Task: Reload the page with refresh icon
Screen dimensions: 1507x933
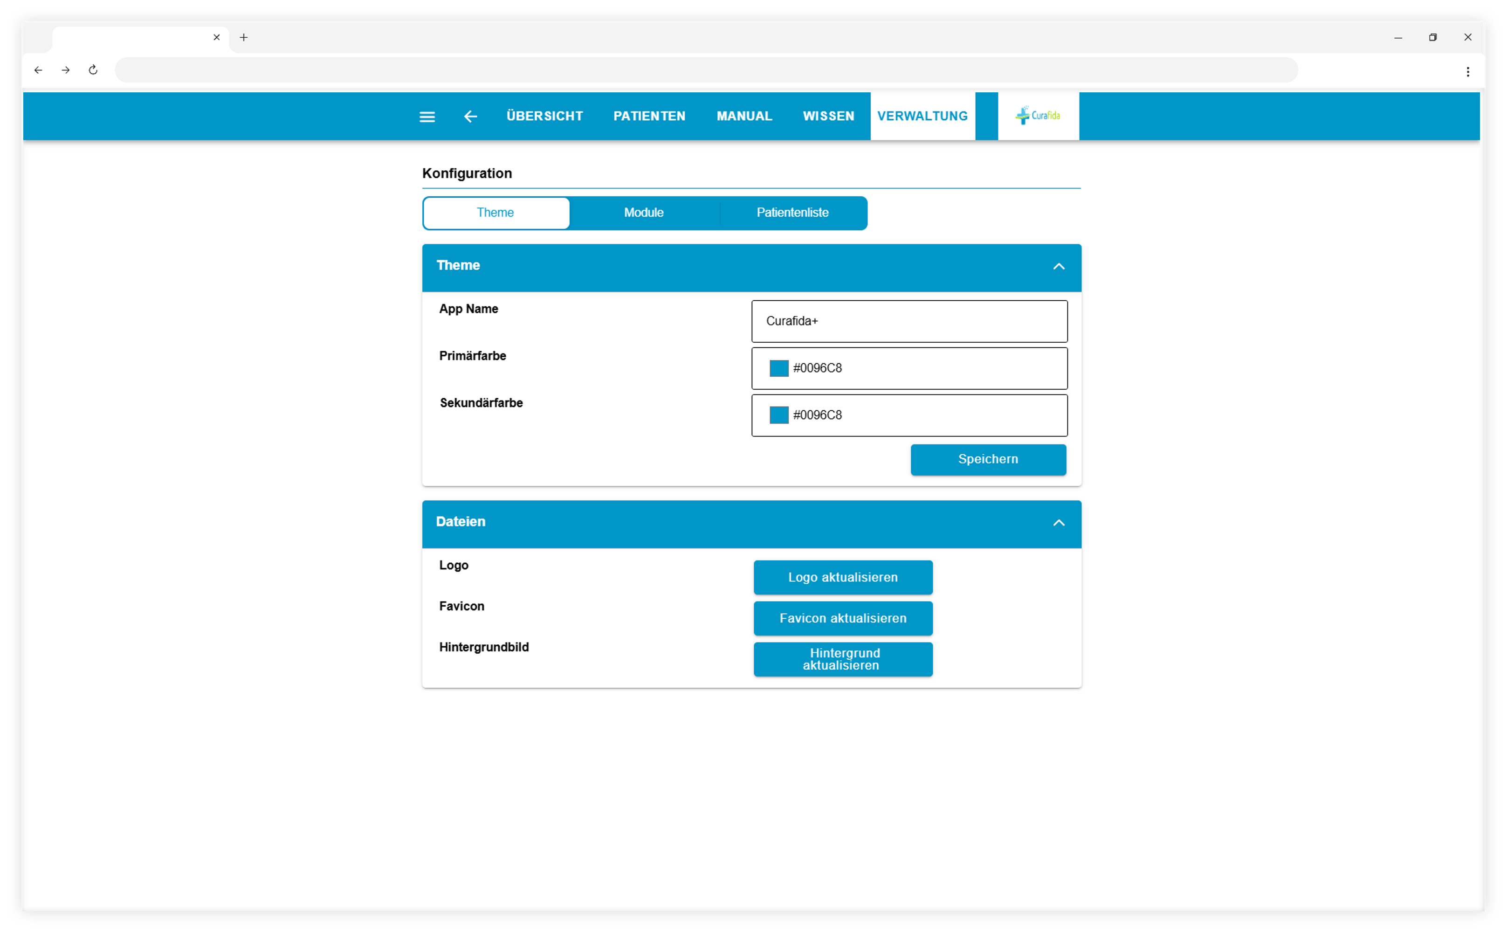Action: [93, 70]
